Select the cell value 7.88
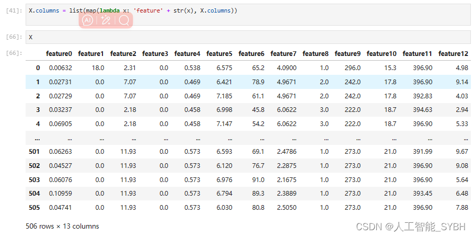473x237 pixels. pos(462,207)
